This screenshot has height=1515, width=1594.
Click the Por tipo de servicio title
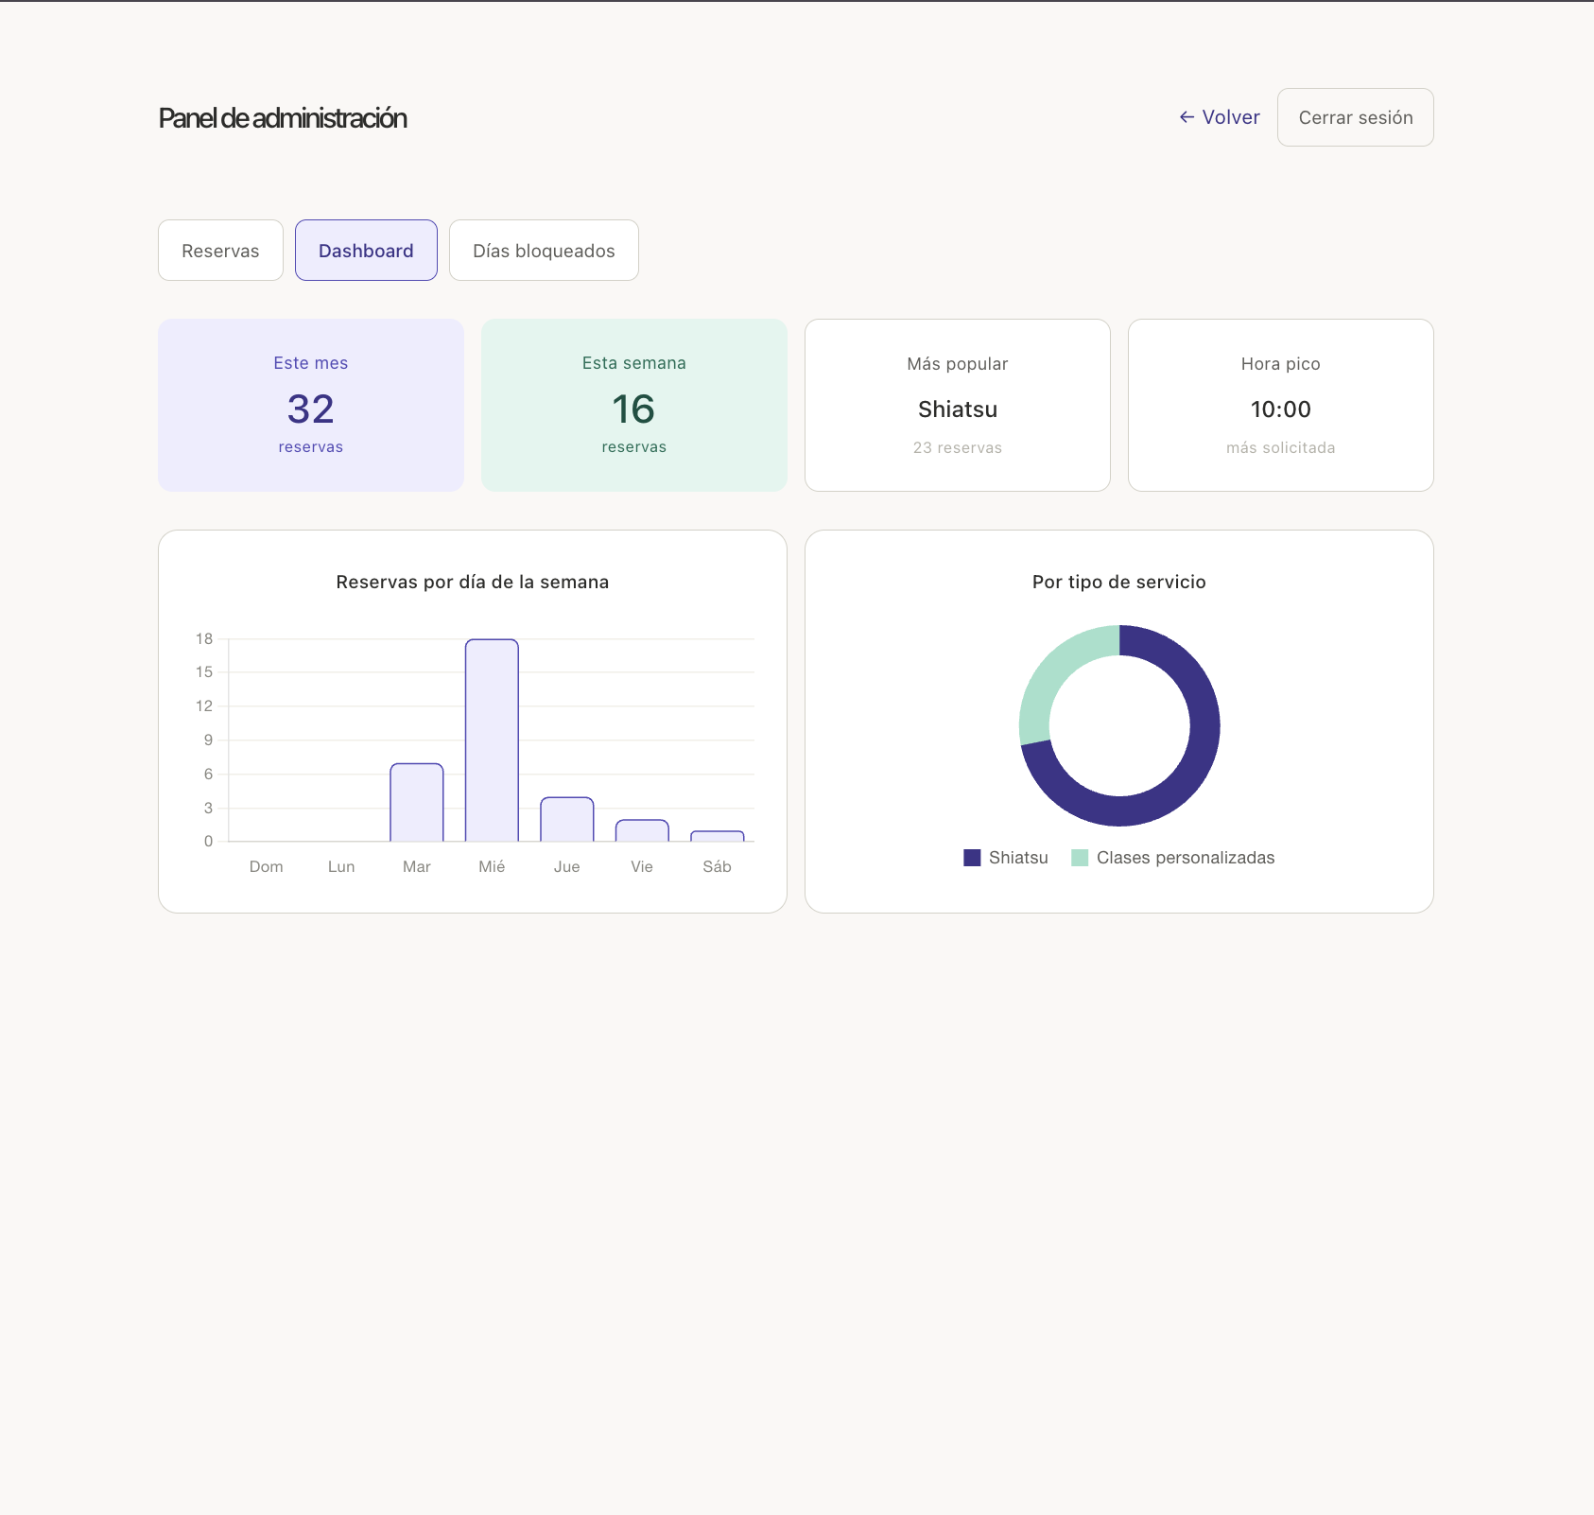pyautogui.click(x=1119, y=583)
